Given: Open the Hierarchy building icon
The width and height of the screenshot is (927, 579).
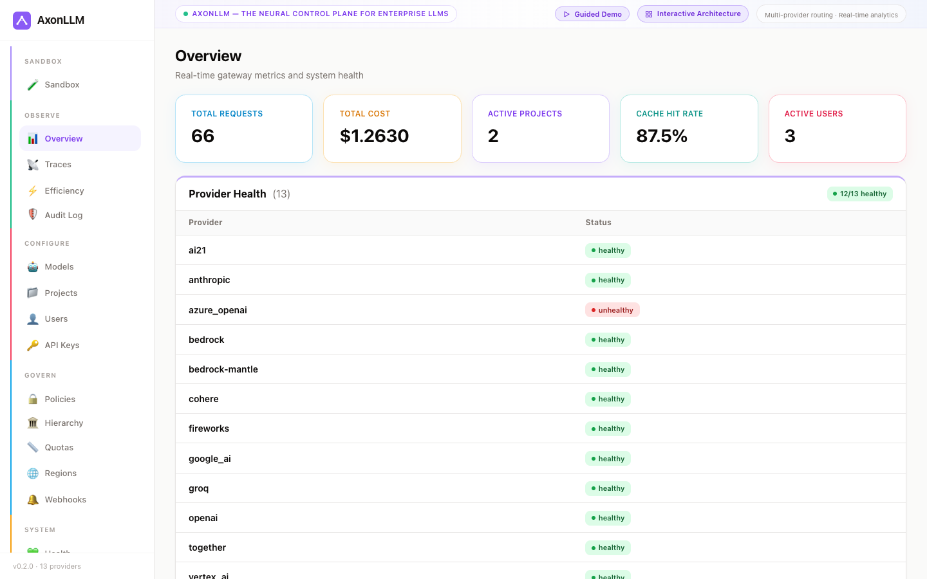Looking at the screenshot, I should 33,423.
